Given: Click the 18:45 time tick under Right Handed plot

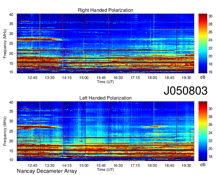Looking at the screenshot, I should pos(169,78).
